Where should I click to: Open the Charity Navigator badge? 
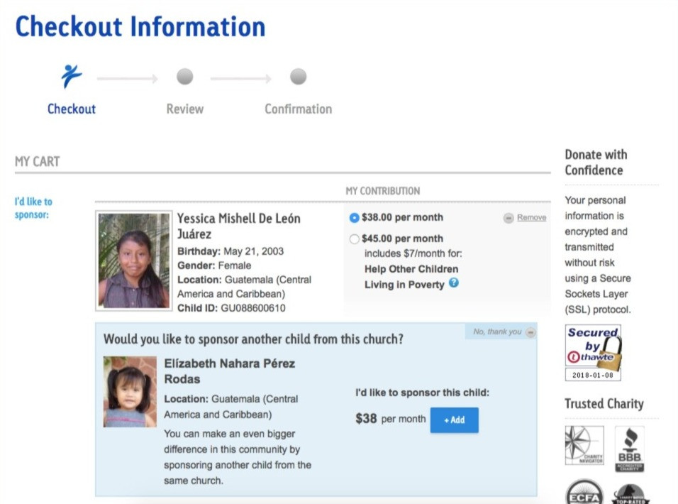[584, 445]
